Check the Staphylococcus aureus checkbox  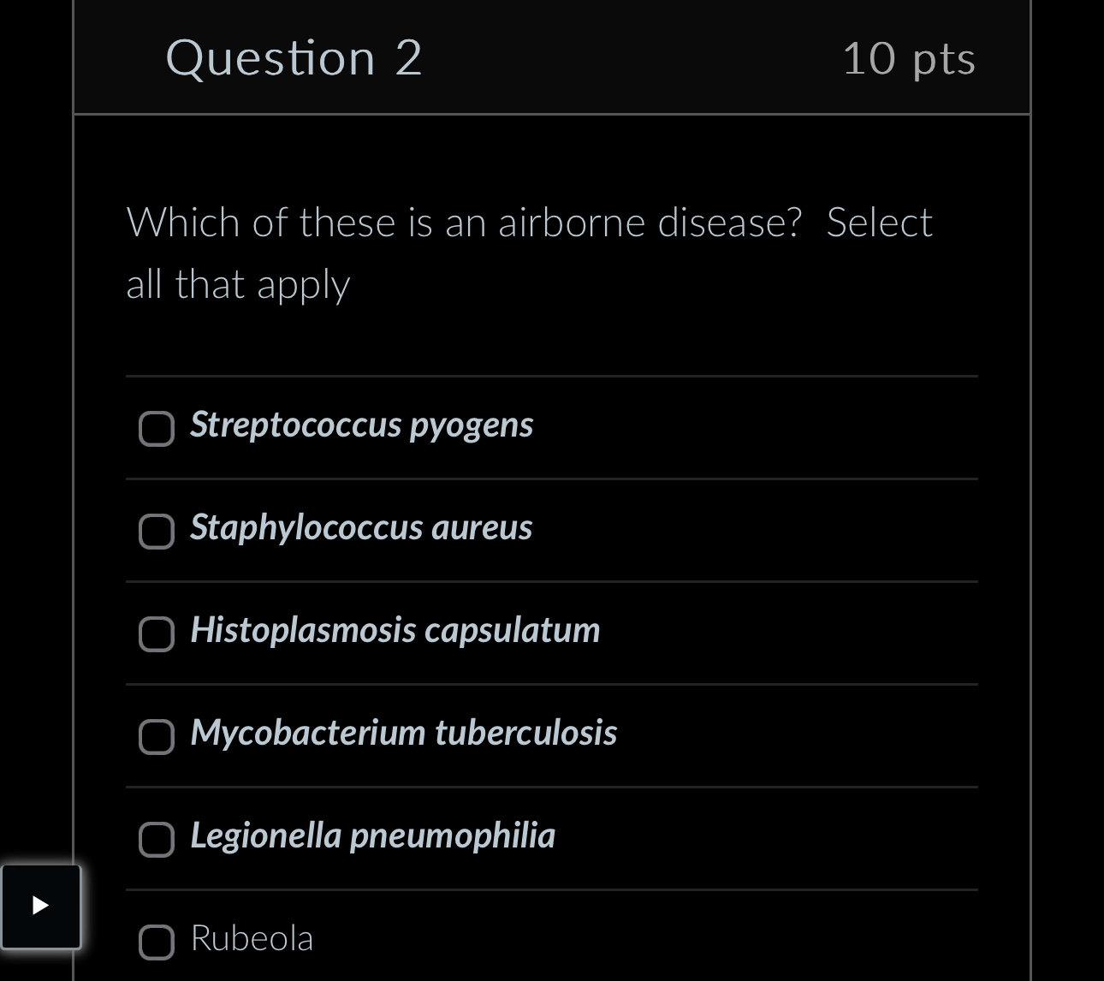point(156,532)
